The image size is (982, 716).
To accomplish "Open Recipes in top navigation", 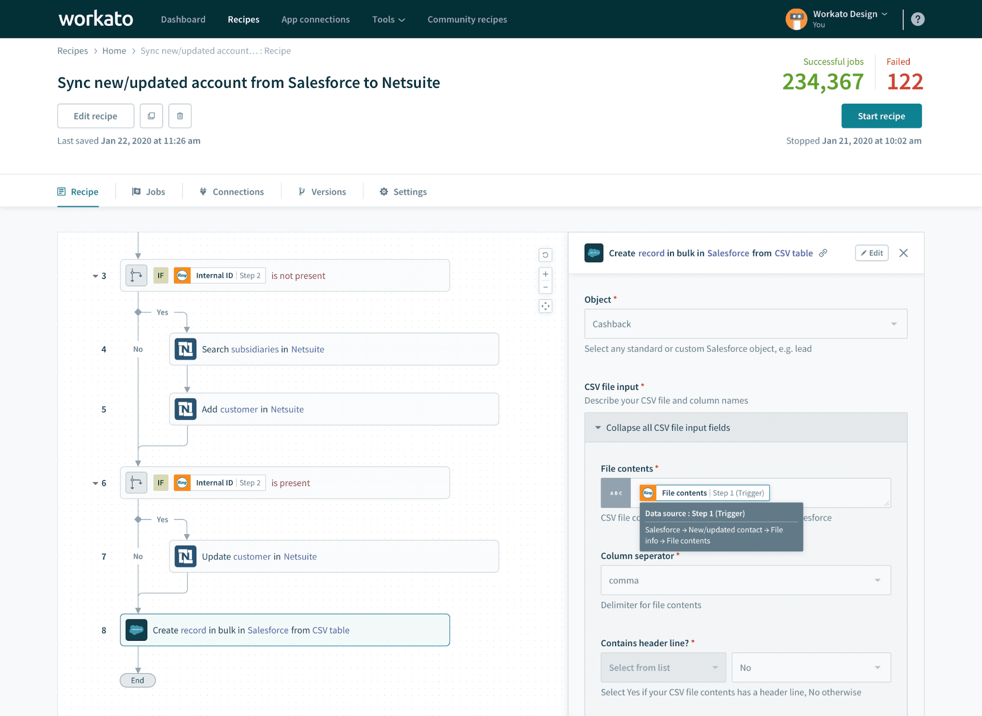I will click(244, 19).
